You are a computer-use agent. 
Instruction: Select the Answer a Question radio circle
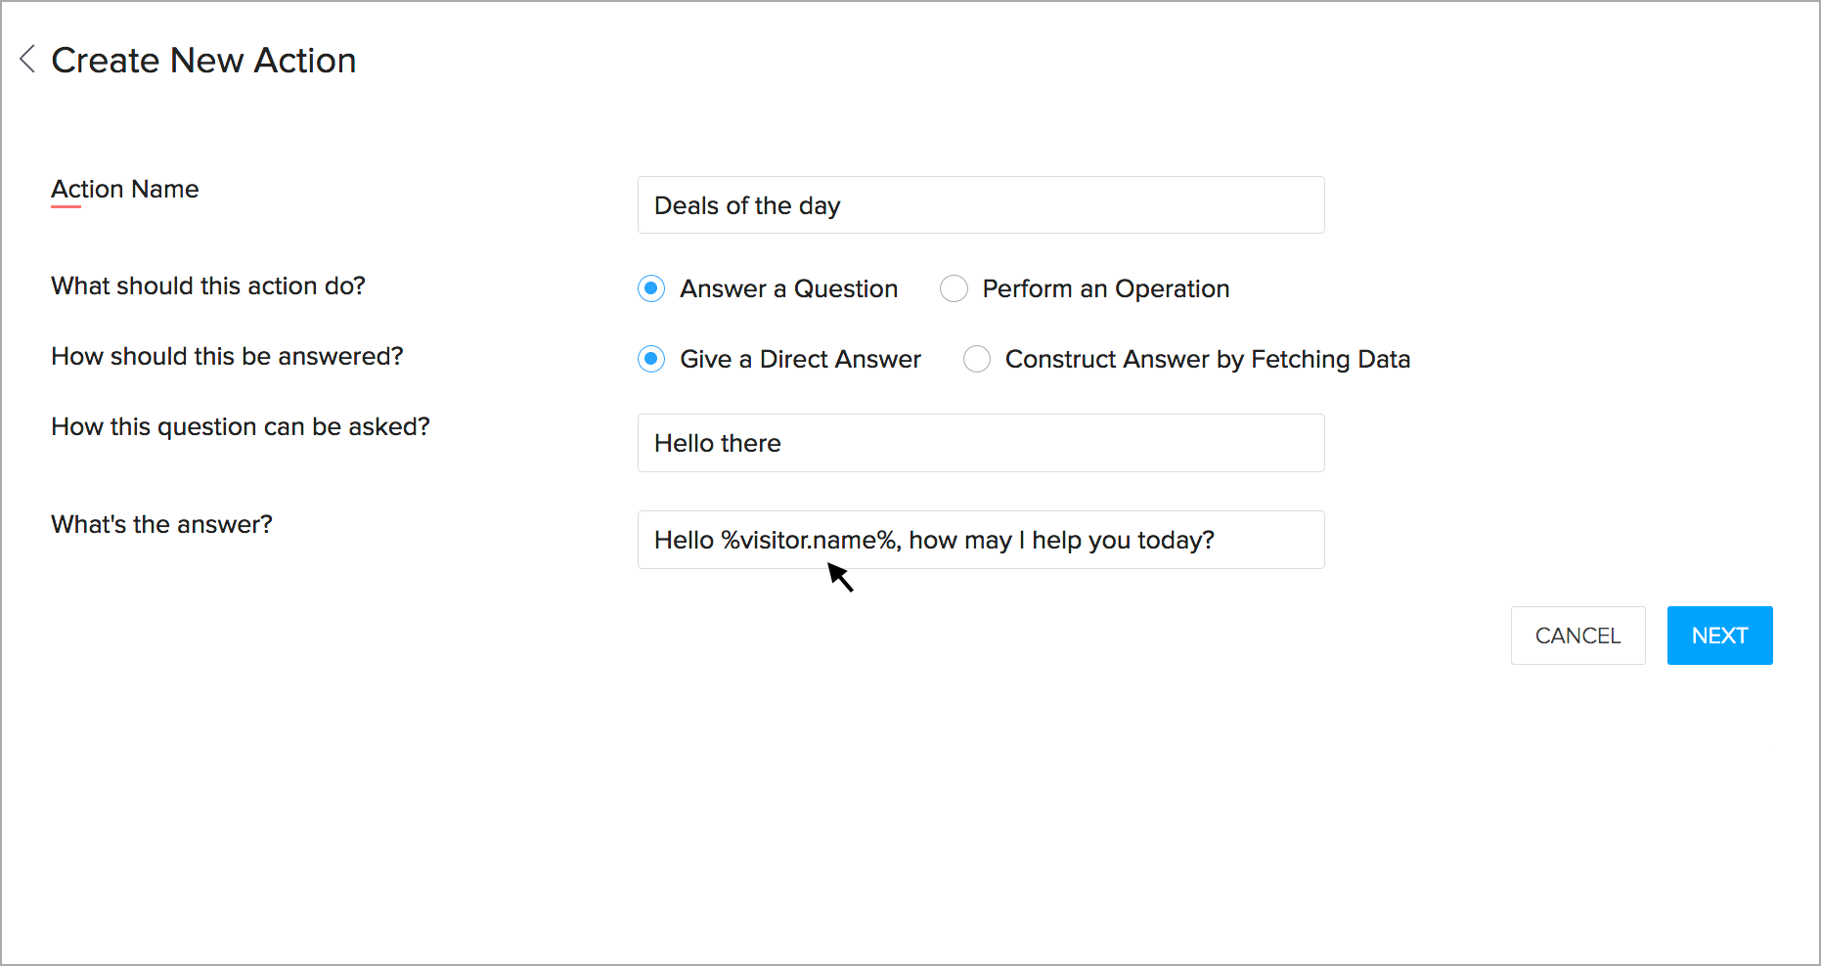click(651, 288)
